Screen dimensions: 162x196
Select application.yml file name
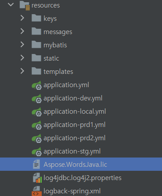(x=66, y=85)
